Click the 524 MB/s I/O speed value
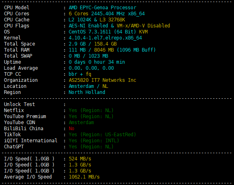The height and width of the screenshot is (185, 234). pyautogui.click(x=80, y=159)
